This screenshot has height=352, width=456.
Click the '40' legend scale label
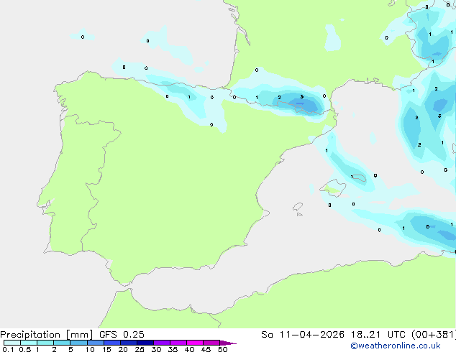[x=189, y=349]
